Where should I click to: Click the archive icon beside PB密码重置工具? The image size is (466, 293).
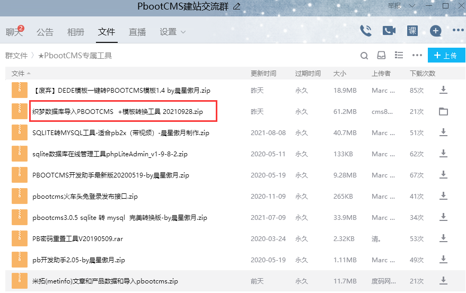tap(20, 238)
